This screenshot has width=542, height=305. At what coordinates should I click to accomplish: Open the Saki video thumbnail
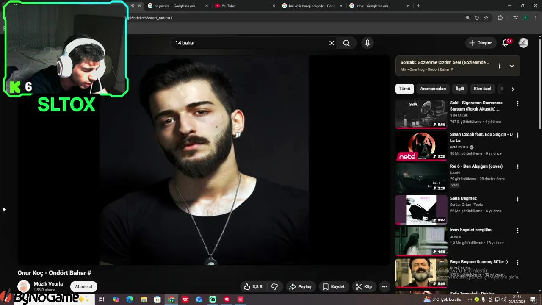[x=421, y=114]
